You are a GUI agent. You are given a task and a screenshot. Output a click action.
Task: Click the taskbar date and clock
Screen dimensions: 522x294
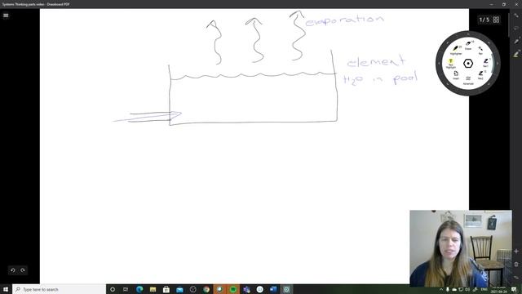pos(498,289)
